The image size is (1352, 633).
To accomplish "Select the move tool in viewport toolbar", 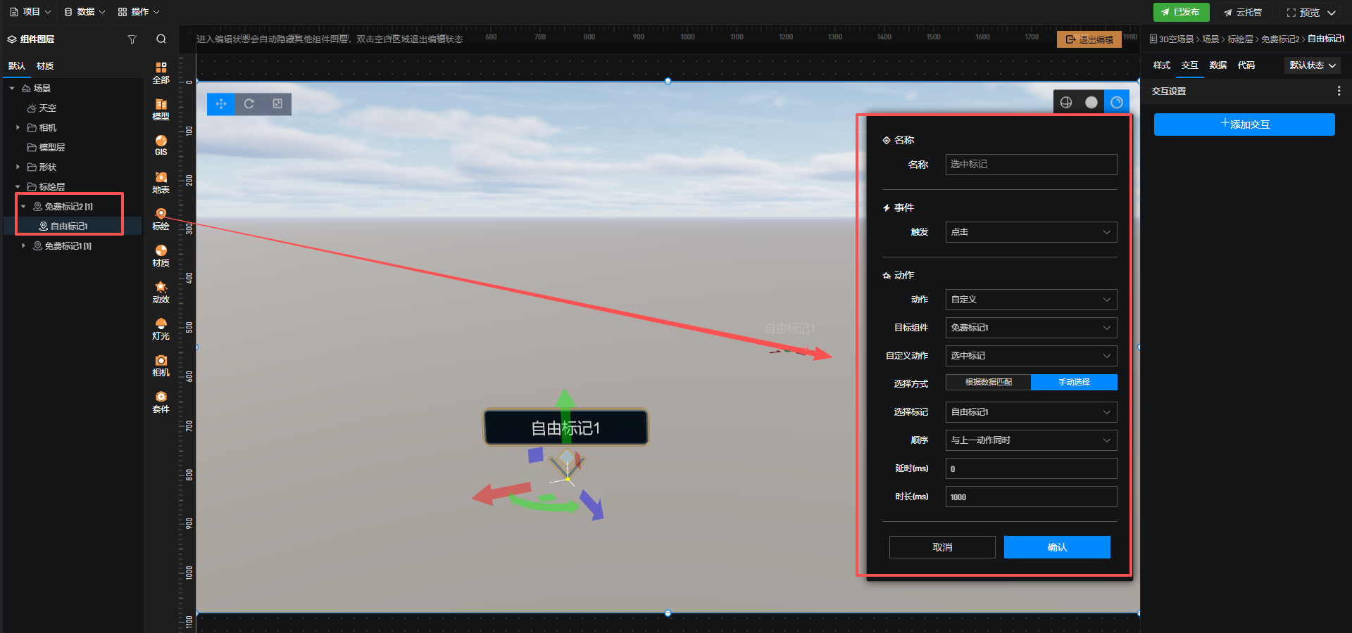I will tap(221, 104).
